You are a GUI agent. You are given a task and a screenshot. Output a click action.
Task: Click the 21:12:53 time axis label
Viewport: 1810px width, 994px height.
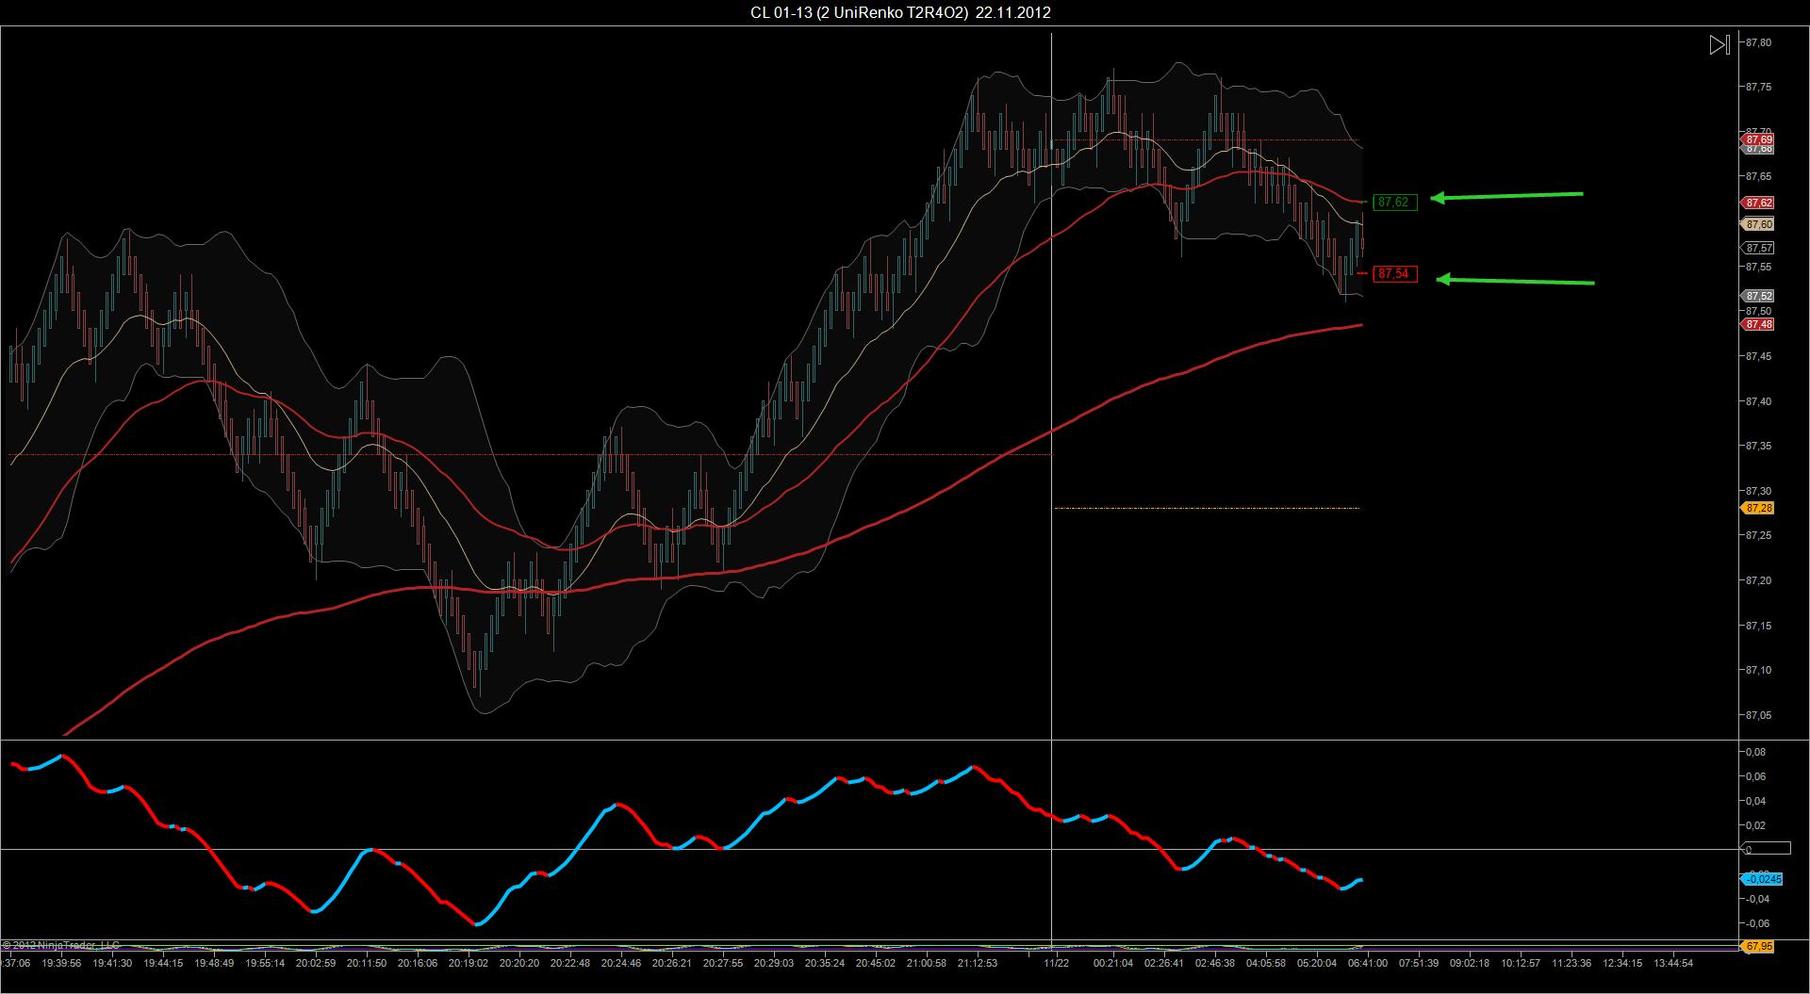[x=978, y=963]
